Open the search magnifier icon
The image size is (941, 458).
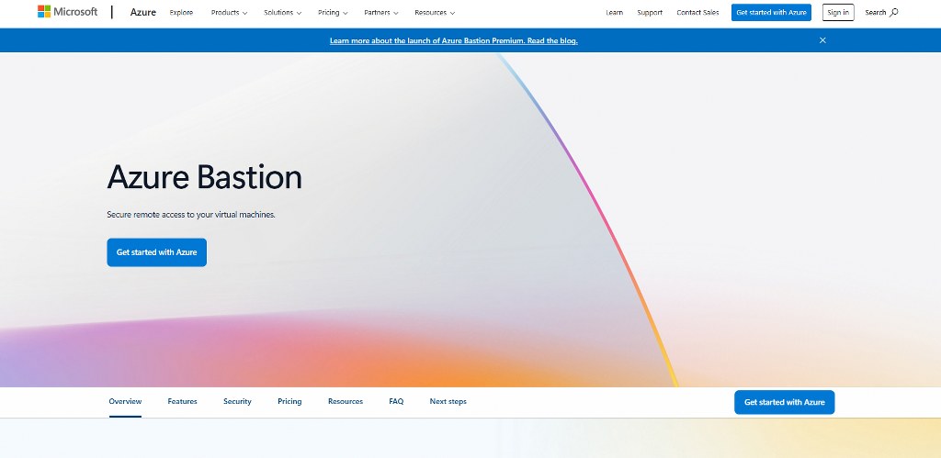click(893, 12)
